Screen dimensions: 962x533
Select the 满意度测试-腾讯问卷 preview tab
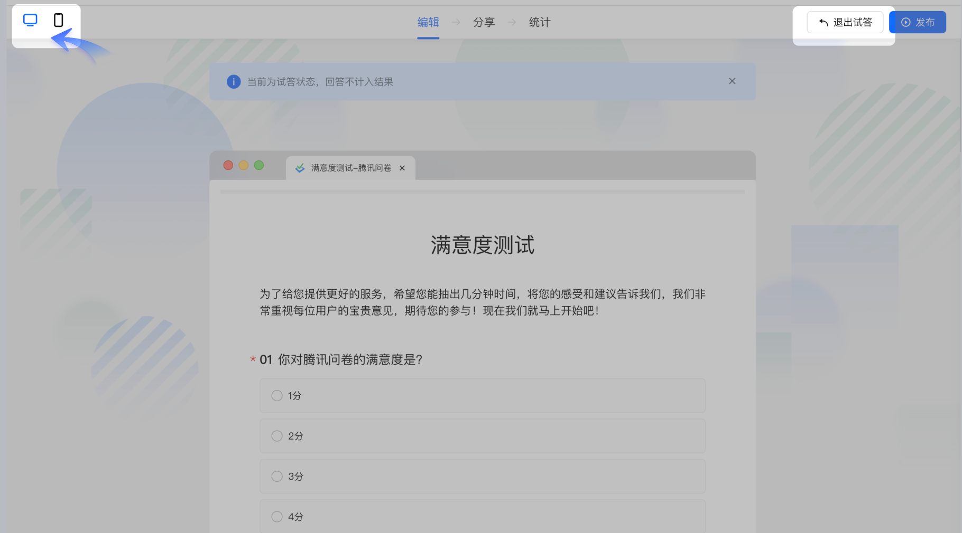(x=350, y=168)
